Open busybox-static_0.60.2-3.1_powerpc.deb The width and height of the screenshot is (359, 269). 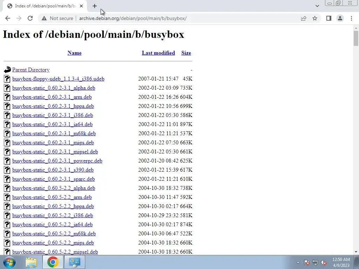click(57, 161)
